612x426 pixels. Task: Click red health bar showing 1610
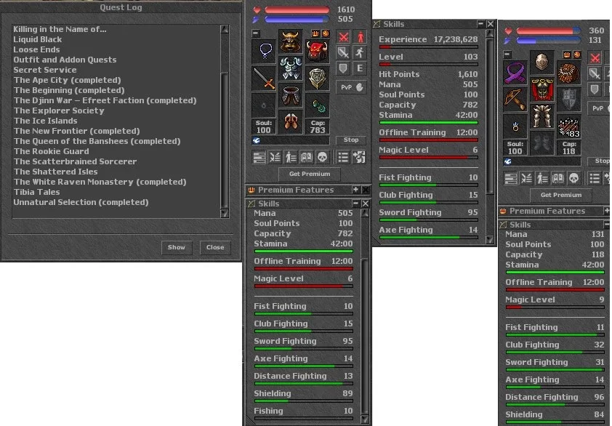point(297,9)
